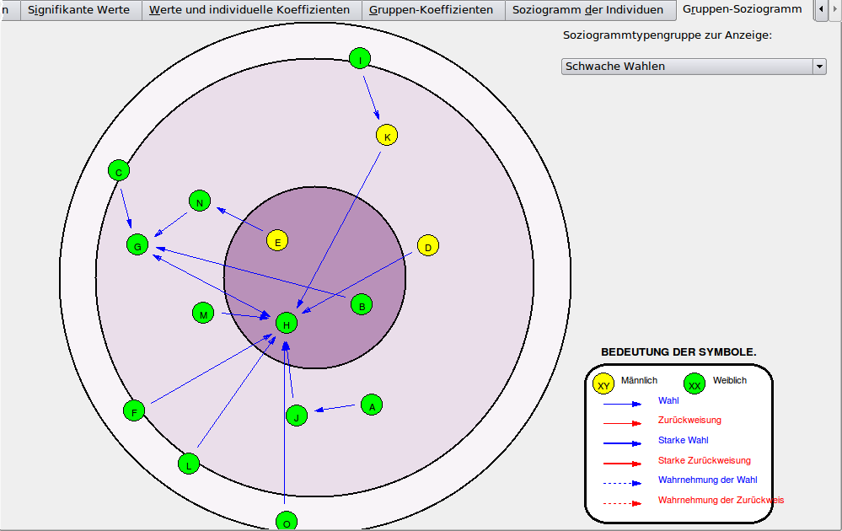Click node F on the ring
842x531 pixels.
click(134, 411)
